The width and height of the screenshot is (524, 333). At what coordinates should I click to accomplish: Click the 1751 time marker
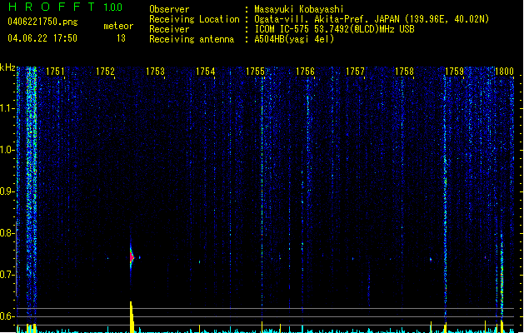coord(55,72)
